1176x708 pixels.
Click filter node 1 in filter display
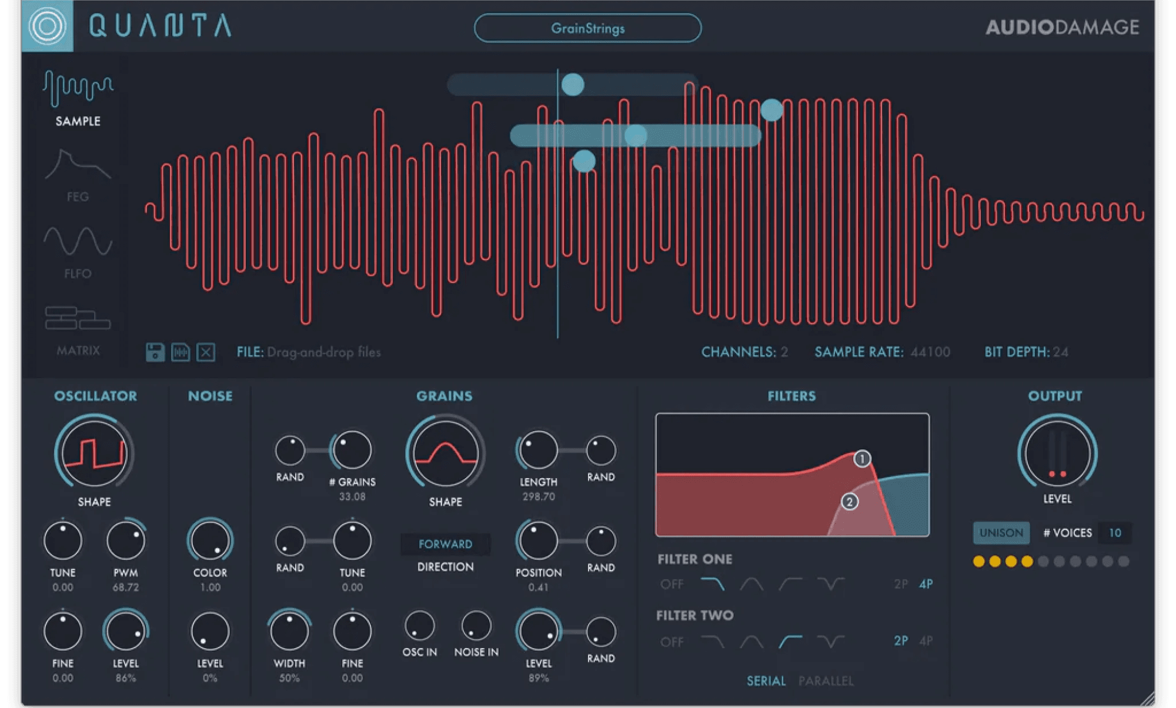862,459
